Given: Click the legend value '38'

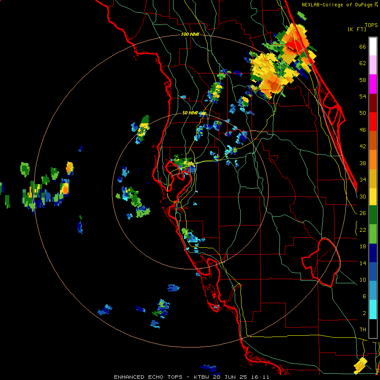Looking at the screenshot, I should [363, 163].
